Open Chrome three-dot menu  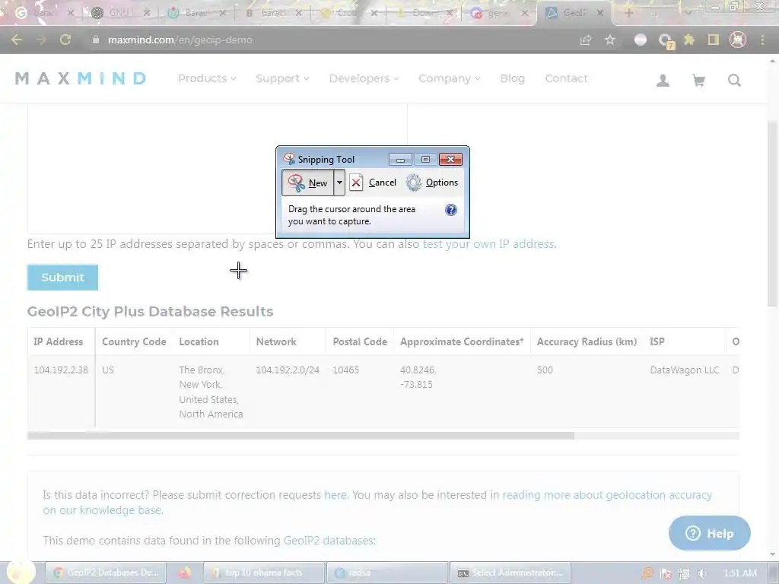(762, 40)
